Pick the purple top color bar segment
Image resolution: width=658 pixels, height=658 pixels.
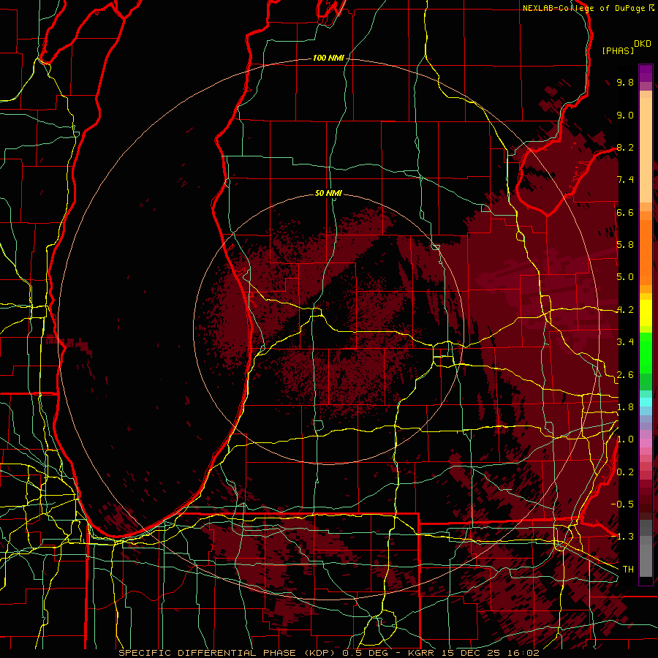pos(646,73)
